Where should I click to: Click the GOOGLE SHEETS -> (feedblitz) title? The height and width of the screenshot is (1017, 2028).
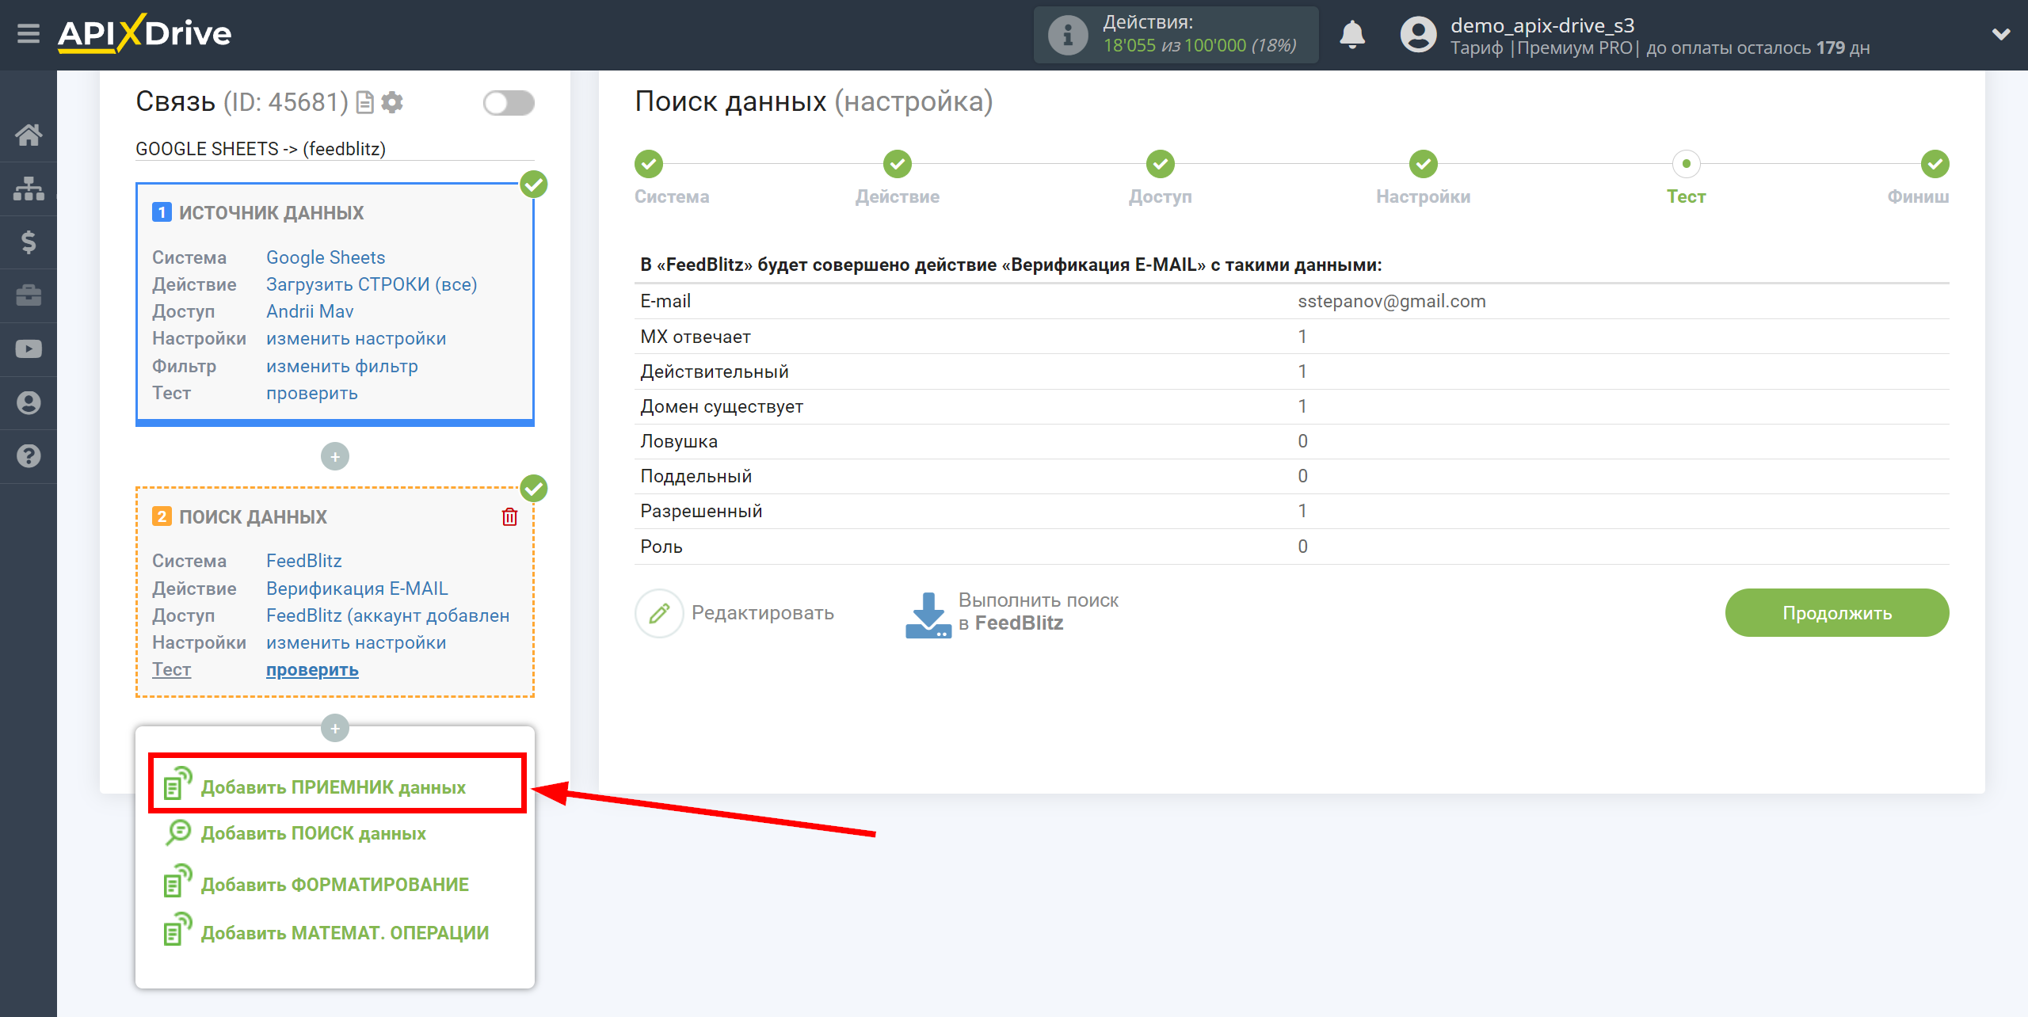(261, 149)
